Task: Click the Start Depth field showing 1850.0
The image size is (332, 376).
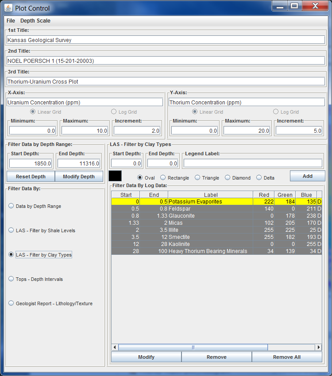Action: click(x=31, y=164)
